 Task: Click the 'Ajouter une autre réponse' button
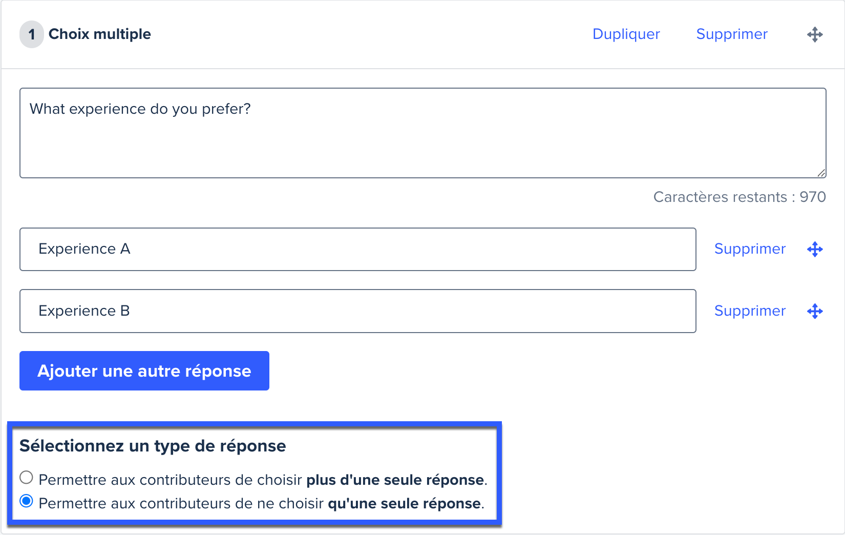tap(144, 371)
